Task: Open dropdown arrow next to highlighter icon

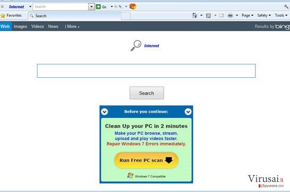Action: [x=126, y=7]
